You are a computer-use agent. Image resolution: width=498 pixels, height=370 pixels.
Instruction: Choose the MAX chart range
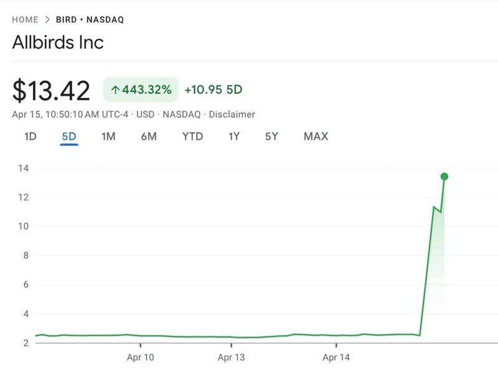pyautogui.click(x=316, y=136)
